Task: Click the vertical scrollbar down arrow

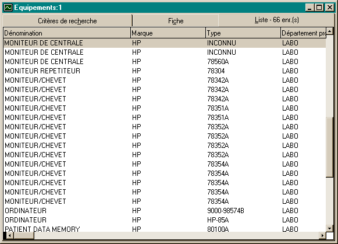Action: coord(330,228)
